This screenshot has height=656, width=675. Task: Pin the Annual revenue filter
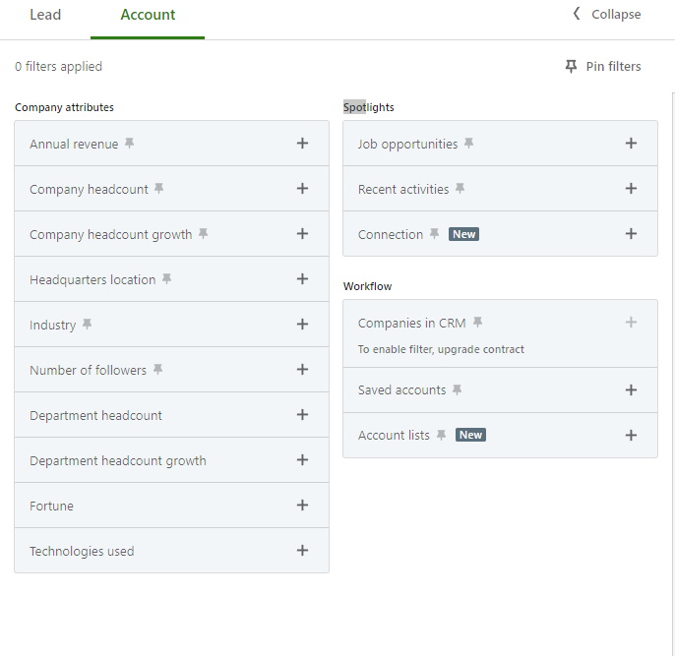tap(130, 144)
